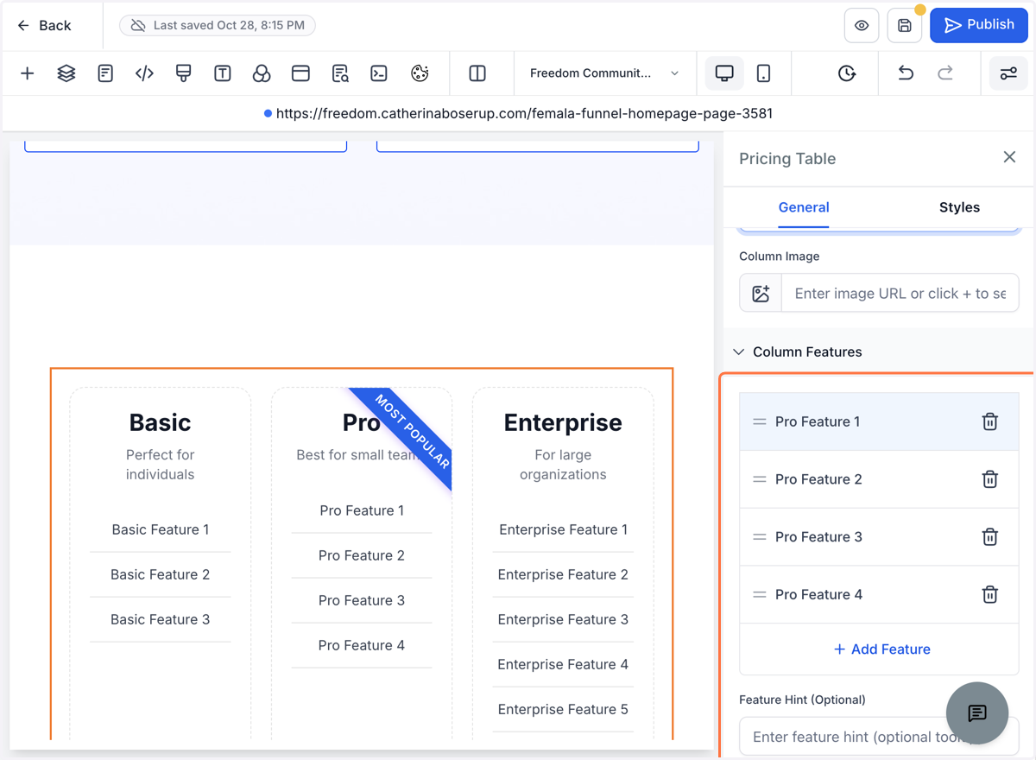Open version history clock icon

point(847,73)
